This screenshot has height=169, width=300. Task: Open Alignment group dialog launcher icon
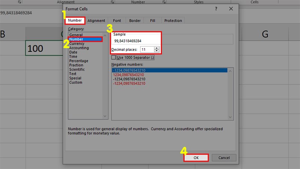[113, 2]
